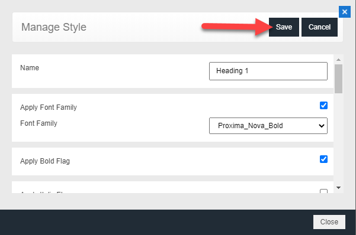356x235 pixels.
Task: Click the Apply Font Family label
Action: (49, 107)
